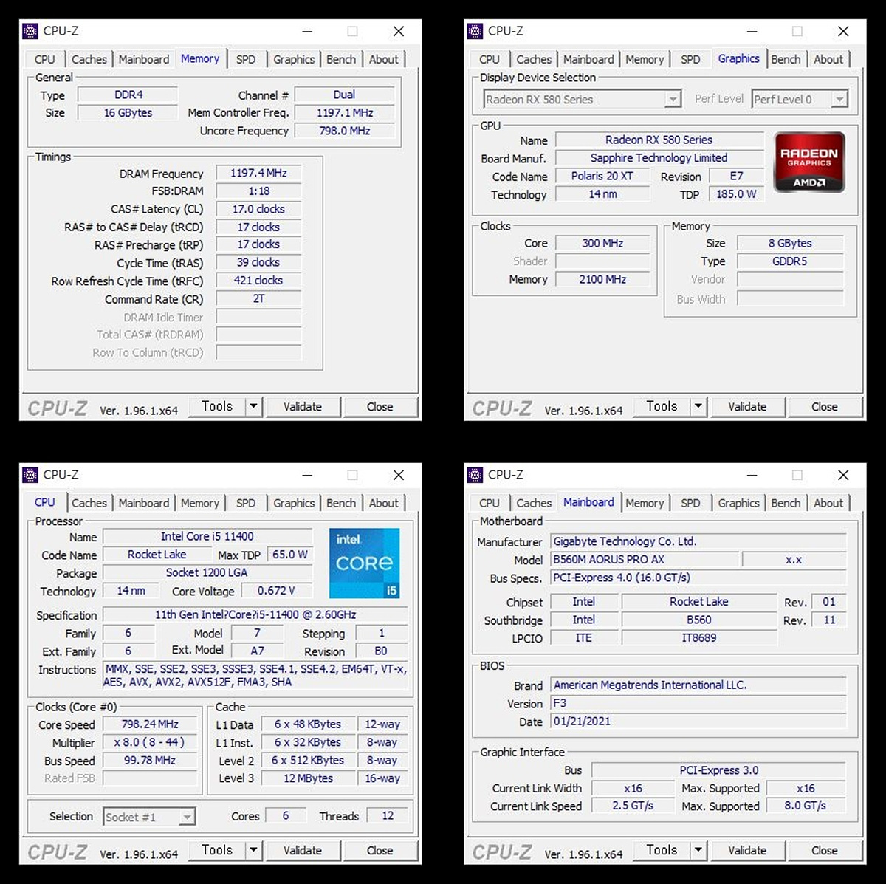Click the Radeon Graphics AMD logo
This screenshot has width=886, height=884.
coord(809,162)
